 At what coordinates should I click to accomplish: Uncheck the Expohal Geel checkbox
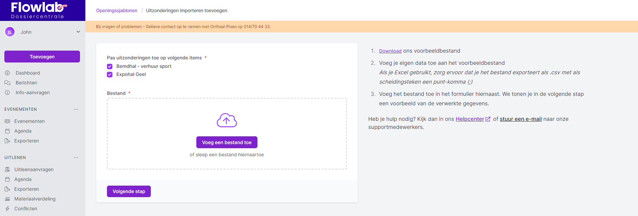click(x=110, y=75)
